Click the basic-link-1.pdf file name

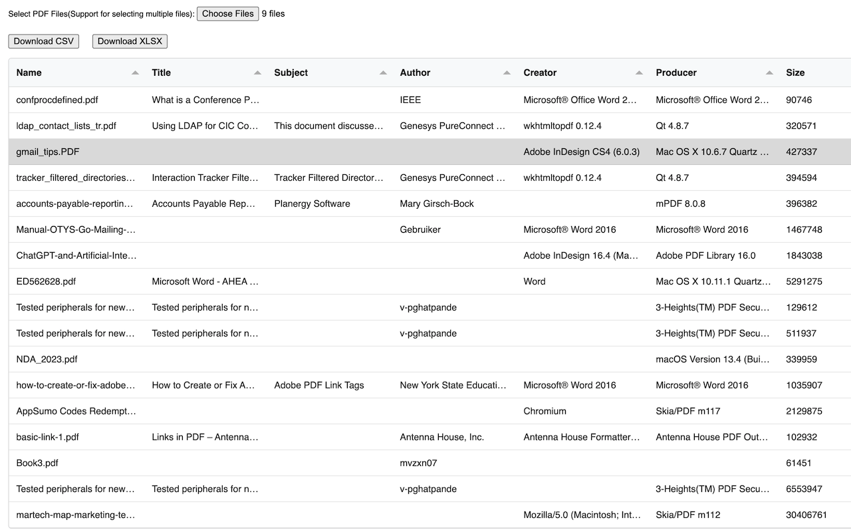48,437
